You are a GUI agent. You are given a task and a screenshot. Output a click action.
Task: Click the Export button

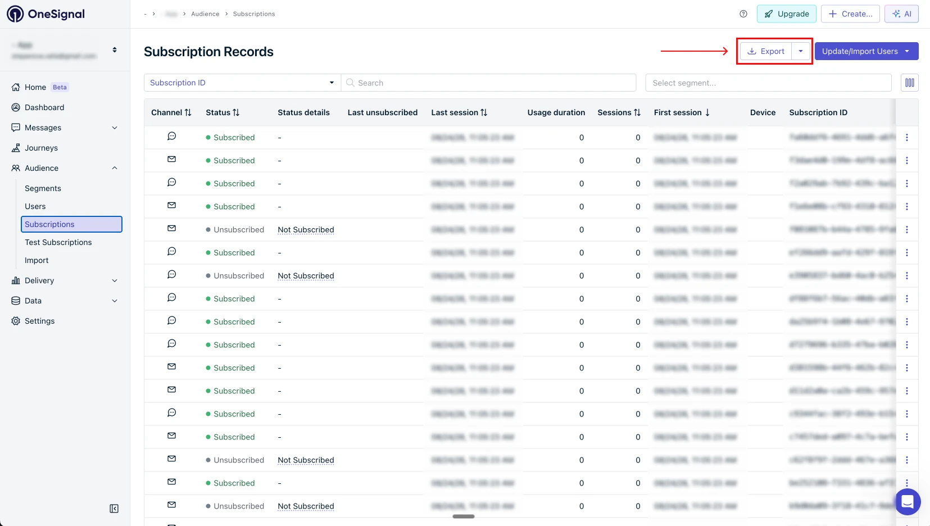(766, 51)
